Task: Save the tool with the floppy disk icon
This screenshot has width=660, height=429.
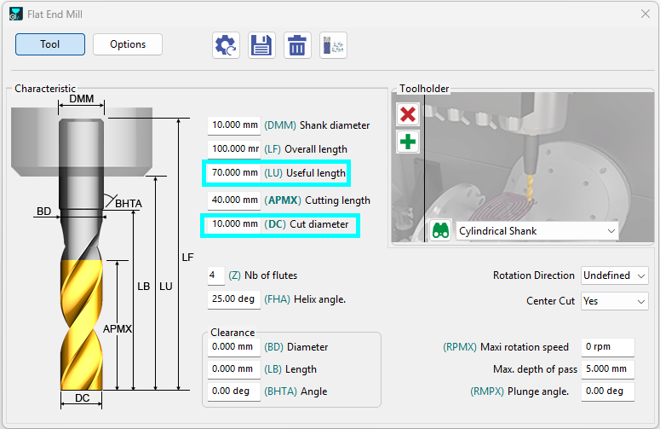Action: point(261,45)
